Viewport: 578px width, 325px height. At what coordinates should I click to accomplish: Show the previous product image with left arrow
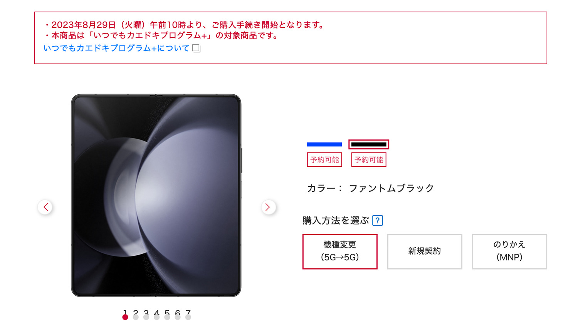tap(45, 207)
